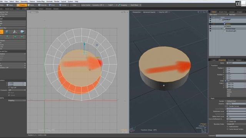
Task: Open the rotation Order dropdown
Action: [x=236, y=81]
